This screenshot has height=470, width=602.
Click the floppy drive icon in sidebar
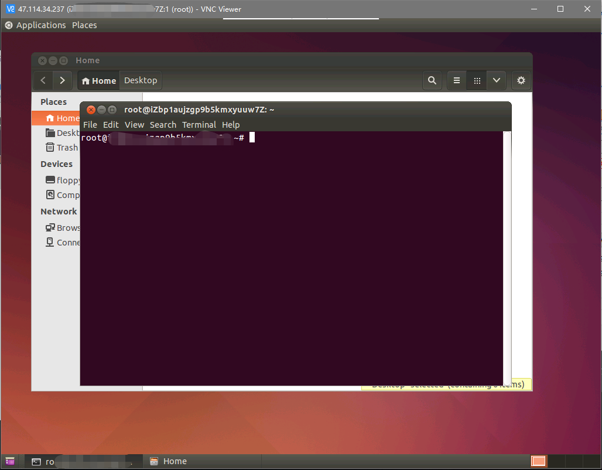click(50, 180)
